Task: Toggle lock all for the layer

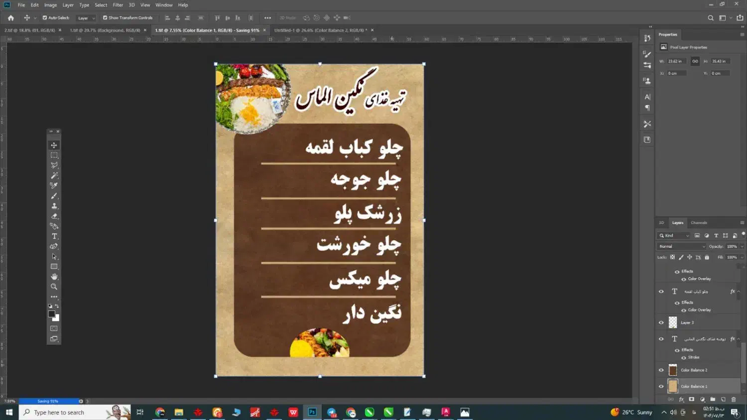Action: tap(707, 257)
